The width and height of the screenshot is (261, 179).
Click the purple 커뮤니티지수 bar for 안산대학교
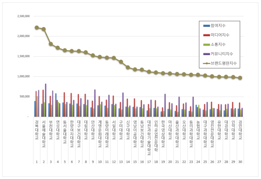(x=95, y=103)
